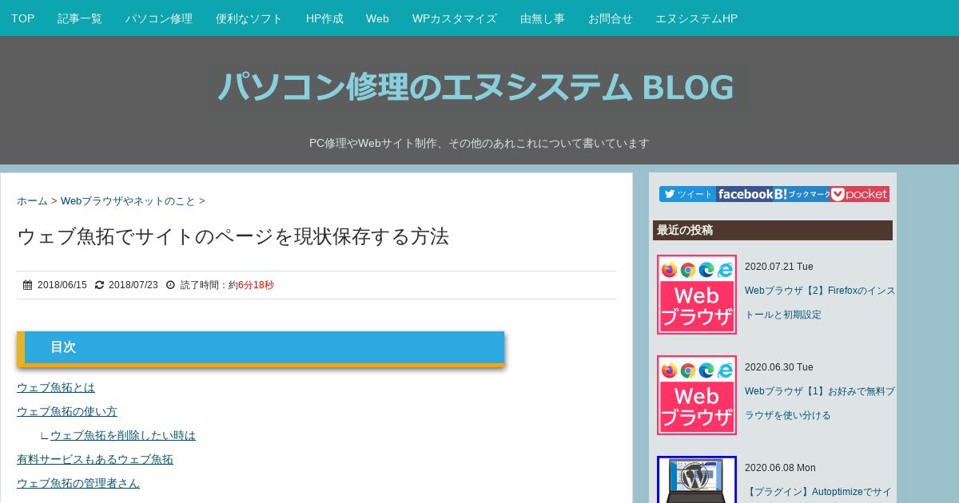Click the calendar icon beside 2018/06/15
The width and height of the screenshot is (959, 503).
pyautogui.click(x=27, y=285)
